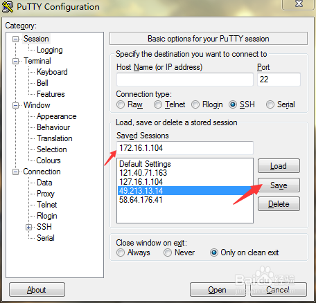Viewport: 316px width, 303px height.
Task: Open the Rlogin category in tree
Action: click(47, 216)
